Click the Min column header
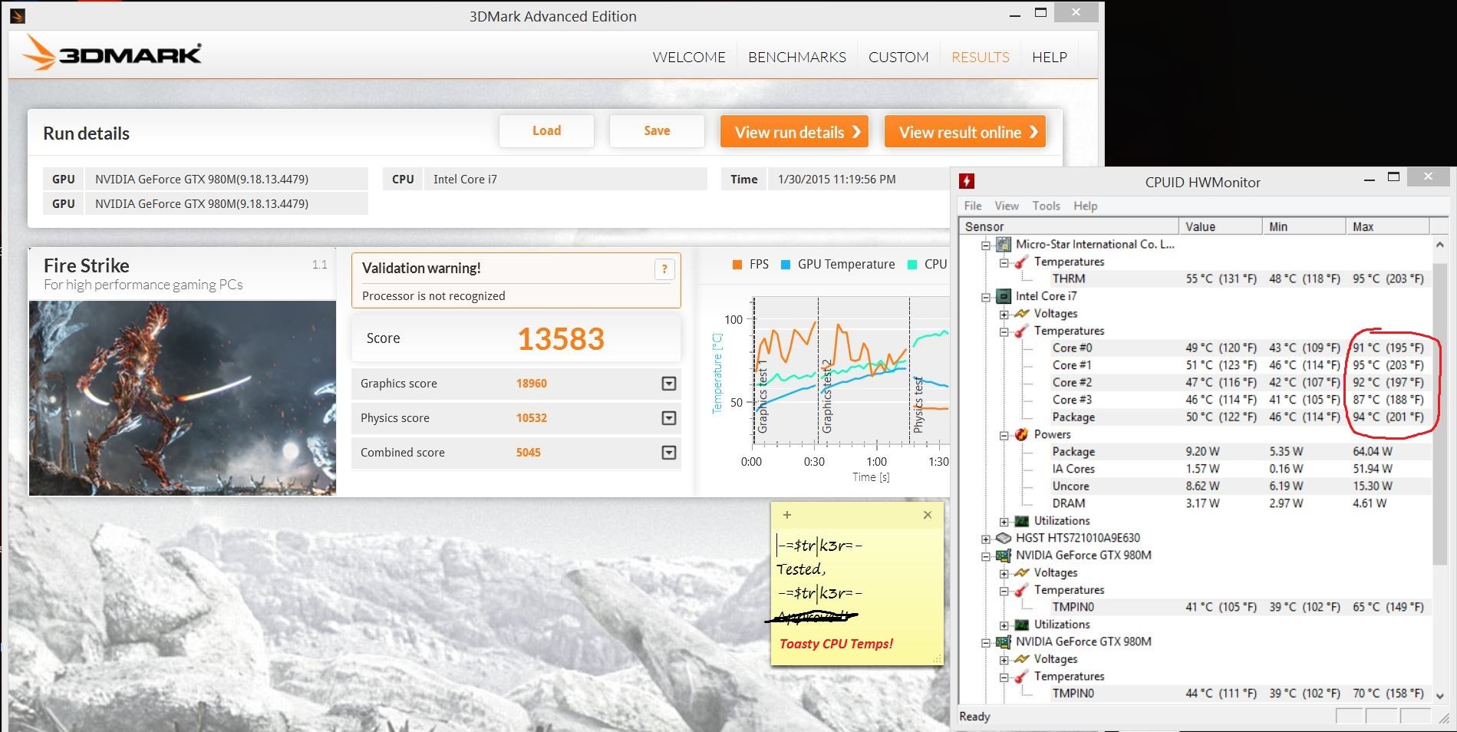This screenshot has height=732, width=1457. click(1304, 226)
